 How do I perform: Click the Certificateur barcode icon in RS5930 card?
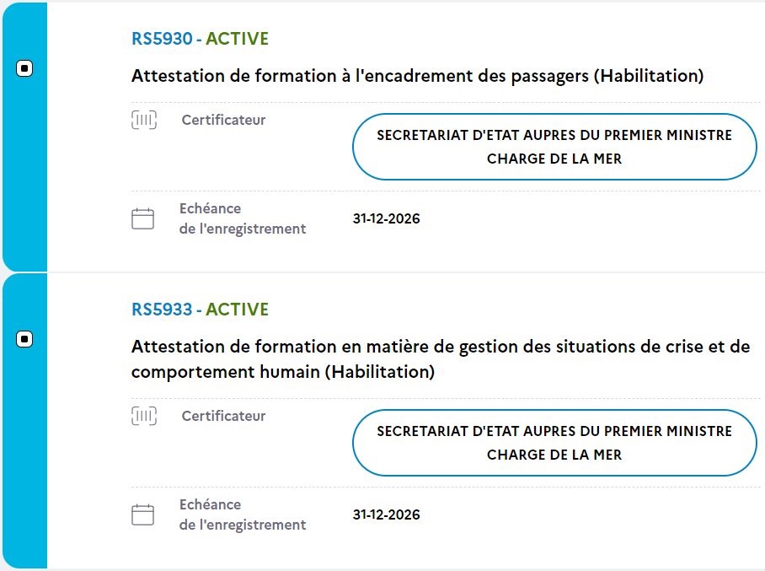[x=144, y=121]
